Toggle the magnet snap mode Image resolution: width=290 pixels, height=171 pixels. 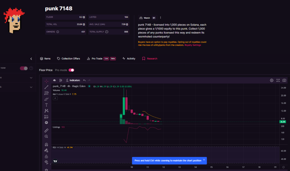(x=46, y=144)
